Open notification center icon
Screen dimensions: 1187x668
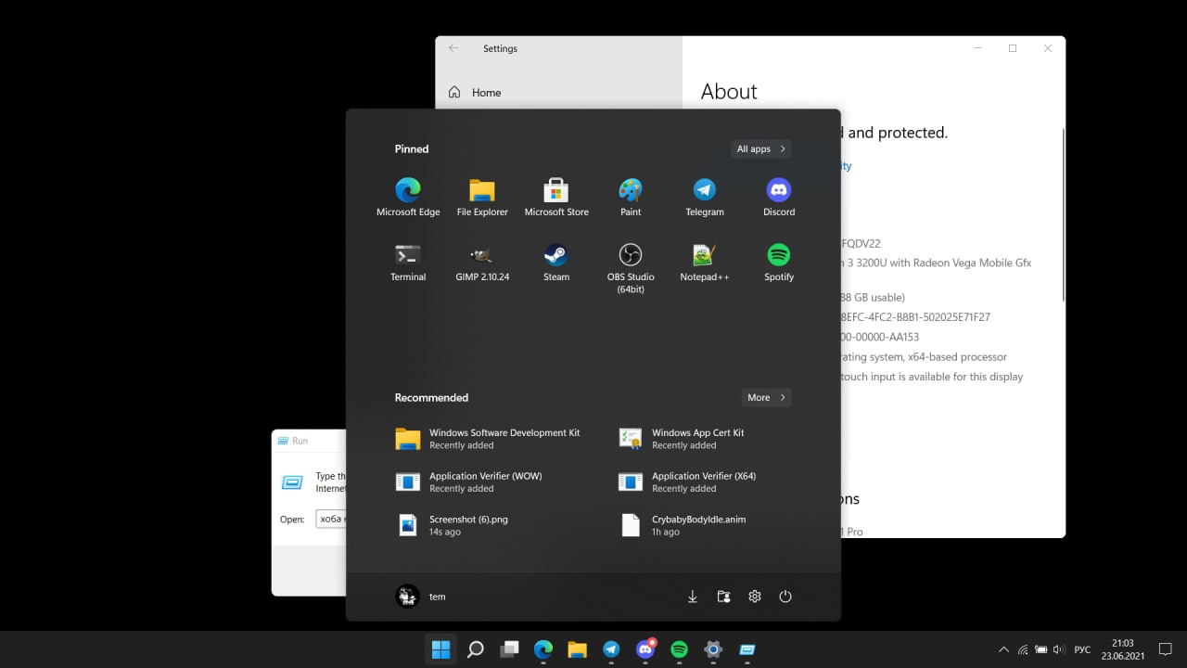pyautogui.click(x=1167, y=650)
